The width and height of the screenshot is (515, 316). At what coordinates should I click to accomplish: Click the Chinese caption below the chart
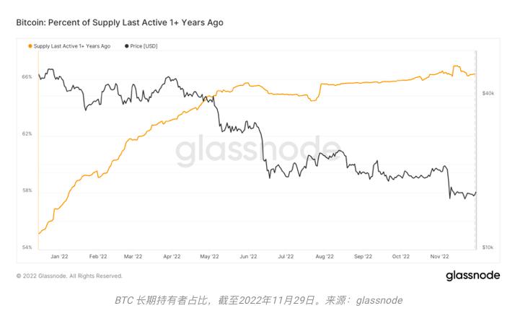coord(257,300)
